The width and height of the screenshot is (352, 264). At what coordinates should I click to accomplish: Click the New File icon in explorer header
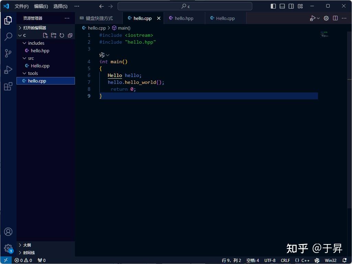[x=45, y=35]
